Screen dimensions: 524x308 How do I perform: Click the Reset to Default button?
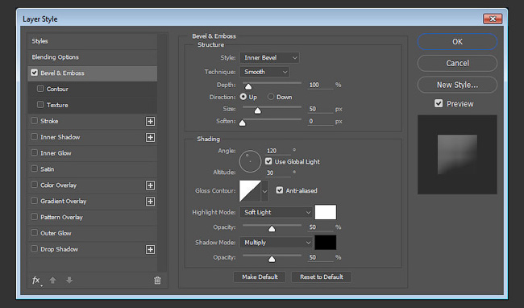pos(322,277)
